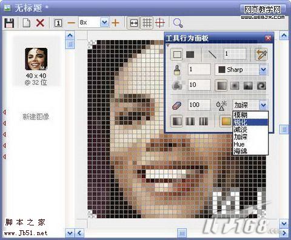Zoom in with the orange plus icon
The image size is (291, 240).
115,23
